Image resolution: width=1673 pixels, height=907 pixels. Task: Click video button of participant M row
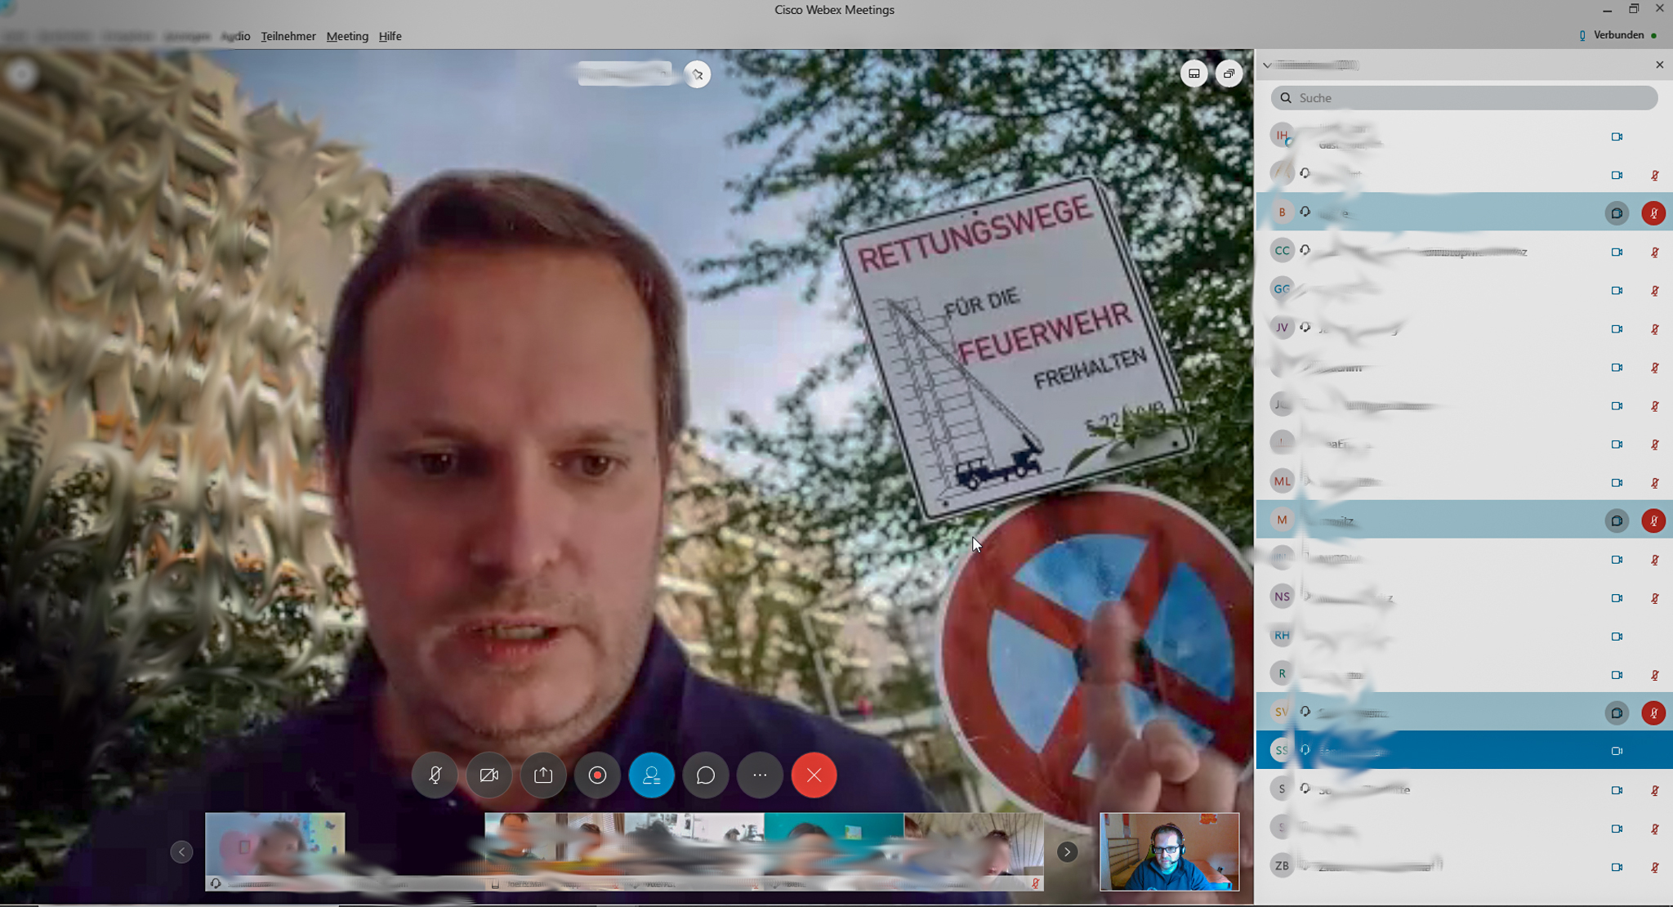pyautogui.click(x=1617, y=521)
